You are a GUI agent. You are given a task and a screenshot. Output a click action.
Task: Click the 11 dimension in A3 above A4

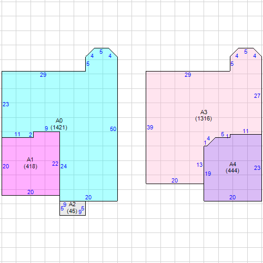[x=246, y=131]
